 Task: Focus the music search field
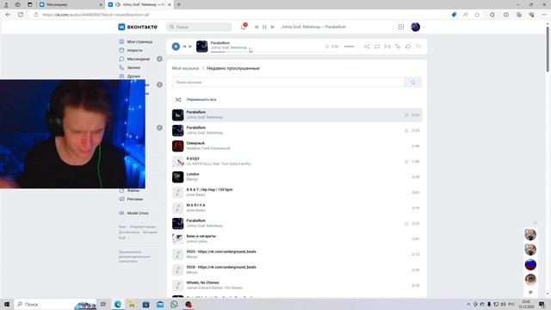coord(288,83)
